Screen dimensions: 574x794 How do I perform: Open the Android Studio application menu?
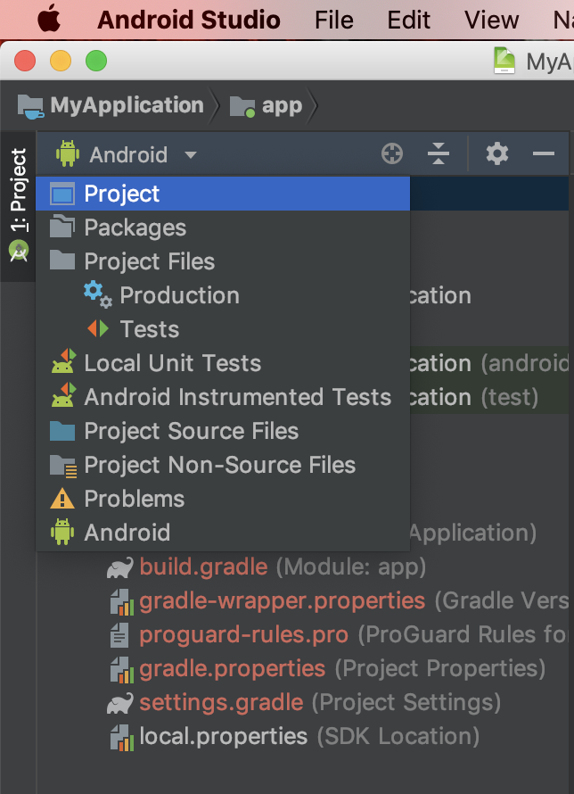pos(189,21)
